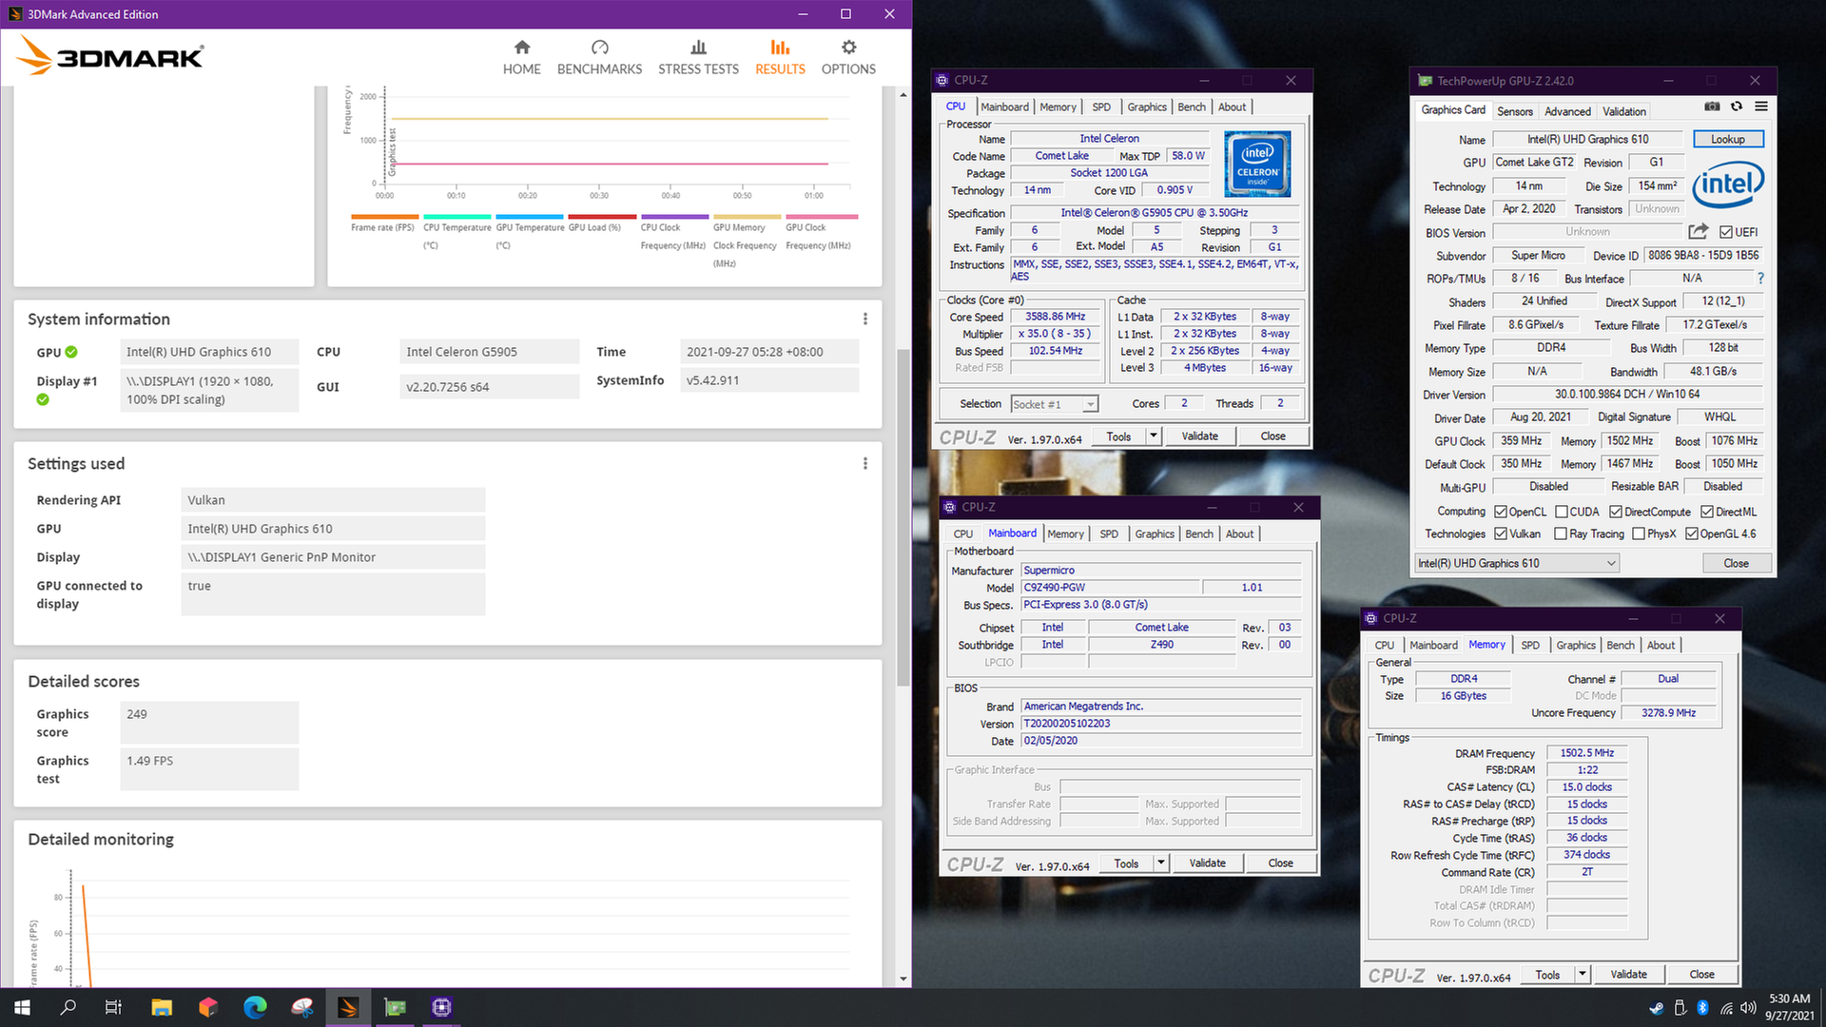The image size is (1826, 1027).
Task: Click Lookup button in GPU-Z
Action: (x=1727, y=139)
